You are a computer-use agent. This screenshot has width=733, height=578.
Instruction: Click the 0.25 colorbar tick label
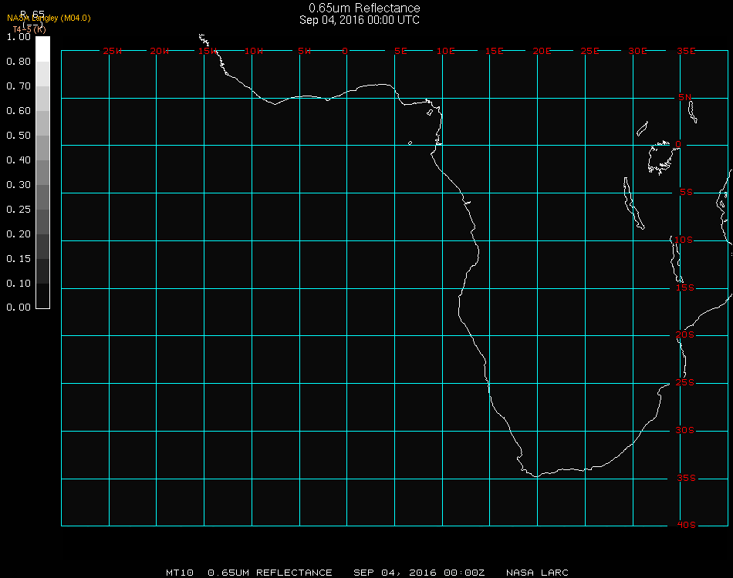click(x=19, y=209)
